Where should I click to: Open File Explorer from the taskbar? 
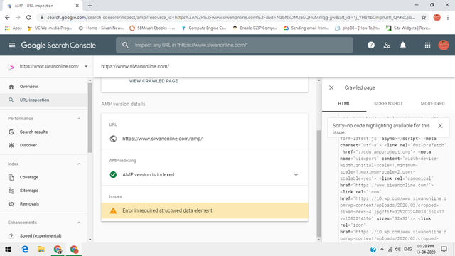[41, 250]
